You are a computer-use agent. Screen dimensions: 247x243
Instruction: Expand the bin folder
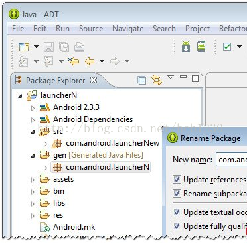pos(33,192)
